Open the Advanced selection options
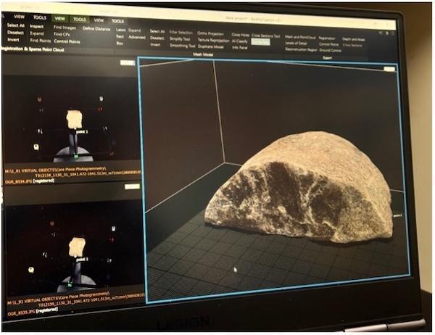Screen dimensions: 435x335 click(137, 37)
